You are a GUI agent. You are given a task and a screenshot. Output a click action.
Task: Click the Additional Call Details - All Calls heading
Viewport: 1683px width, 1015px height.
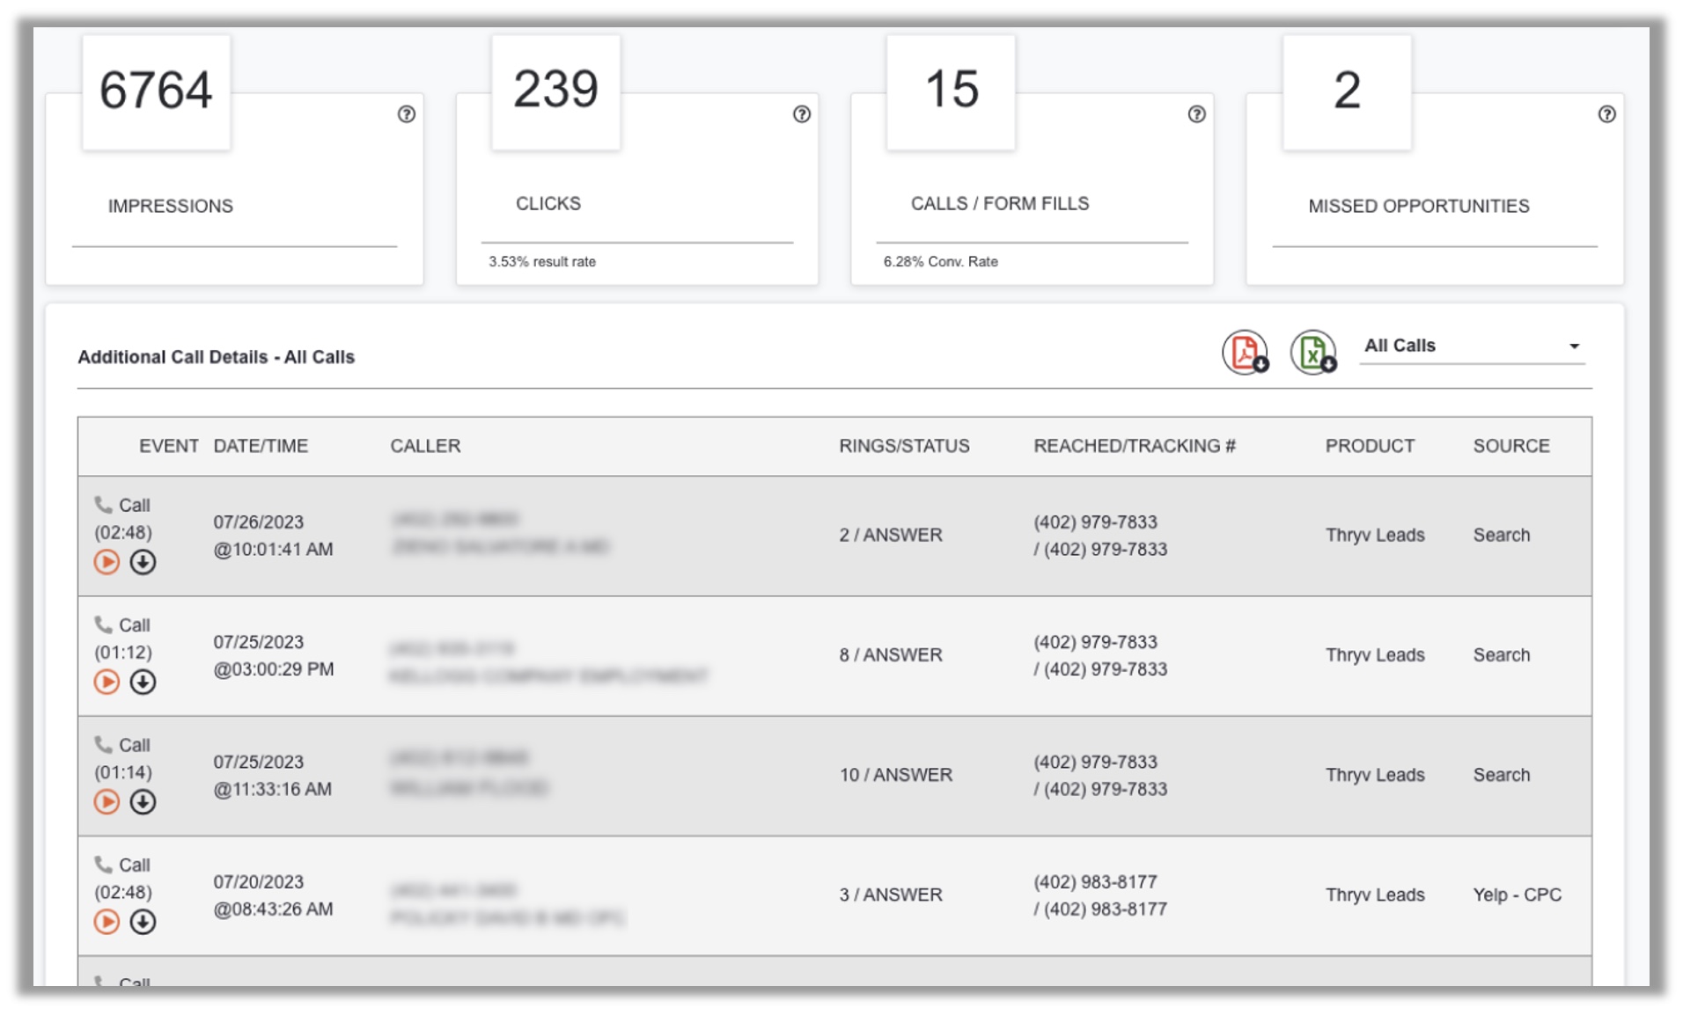[216, 357]
